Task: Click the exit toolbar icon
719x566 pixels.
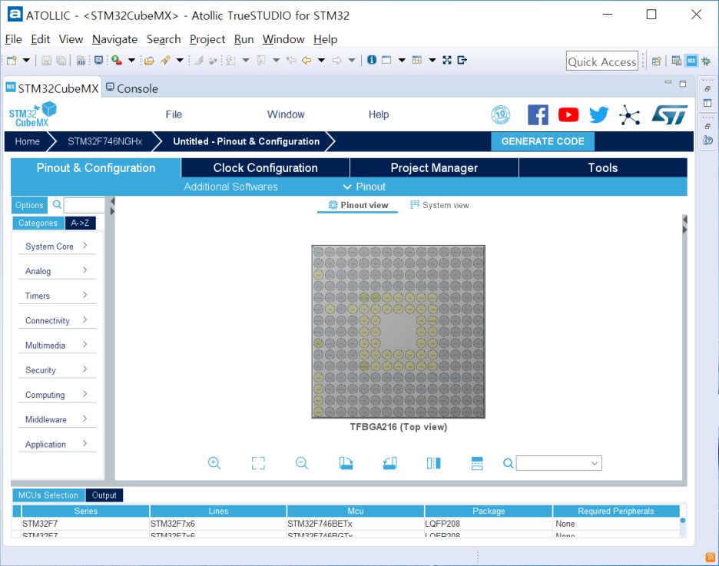Action: point(462,60)
